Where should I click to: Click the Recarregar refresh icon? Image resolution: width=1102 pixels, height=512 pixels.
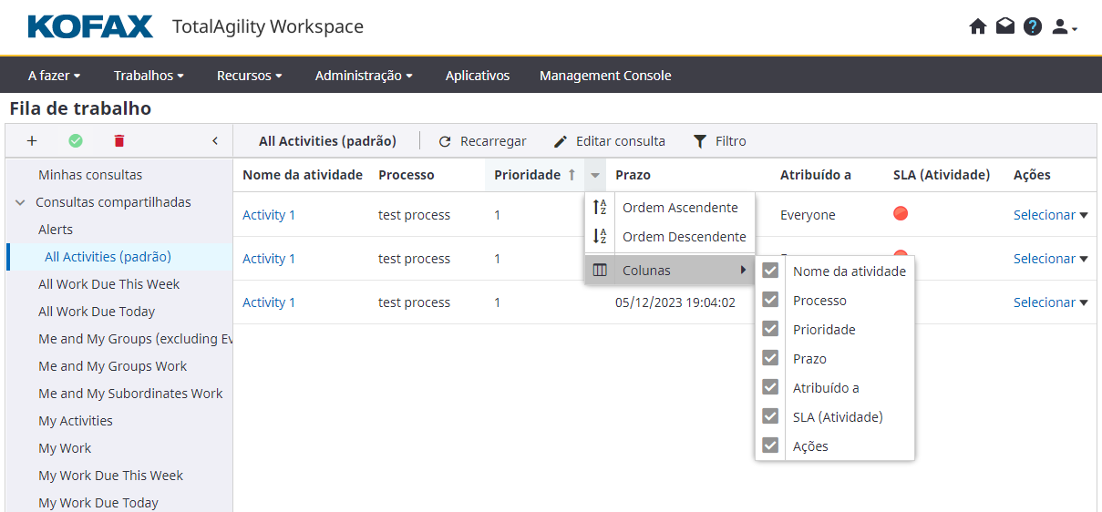[445, 142]
